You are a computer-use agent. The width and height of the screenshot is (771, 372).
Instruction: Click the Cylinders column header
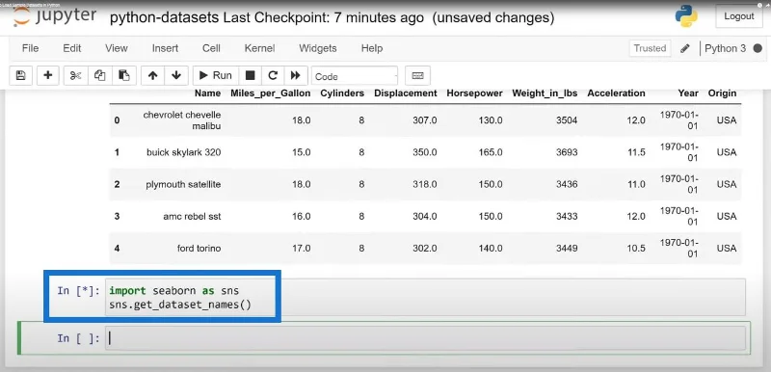(342, 93)
